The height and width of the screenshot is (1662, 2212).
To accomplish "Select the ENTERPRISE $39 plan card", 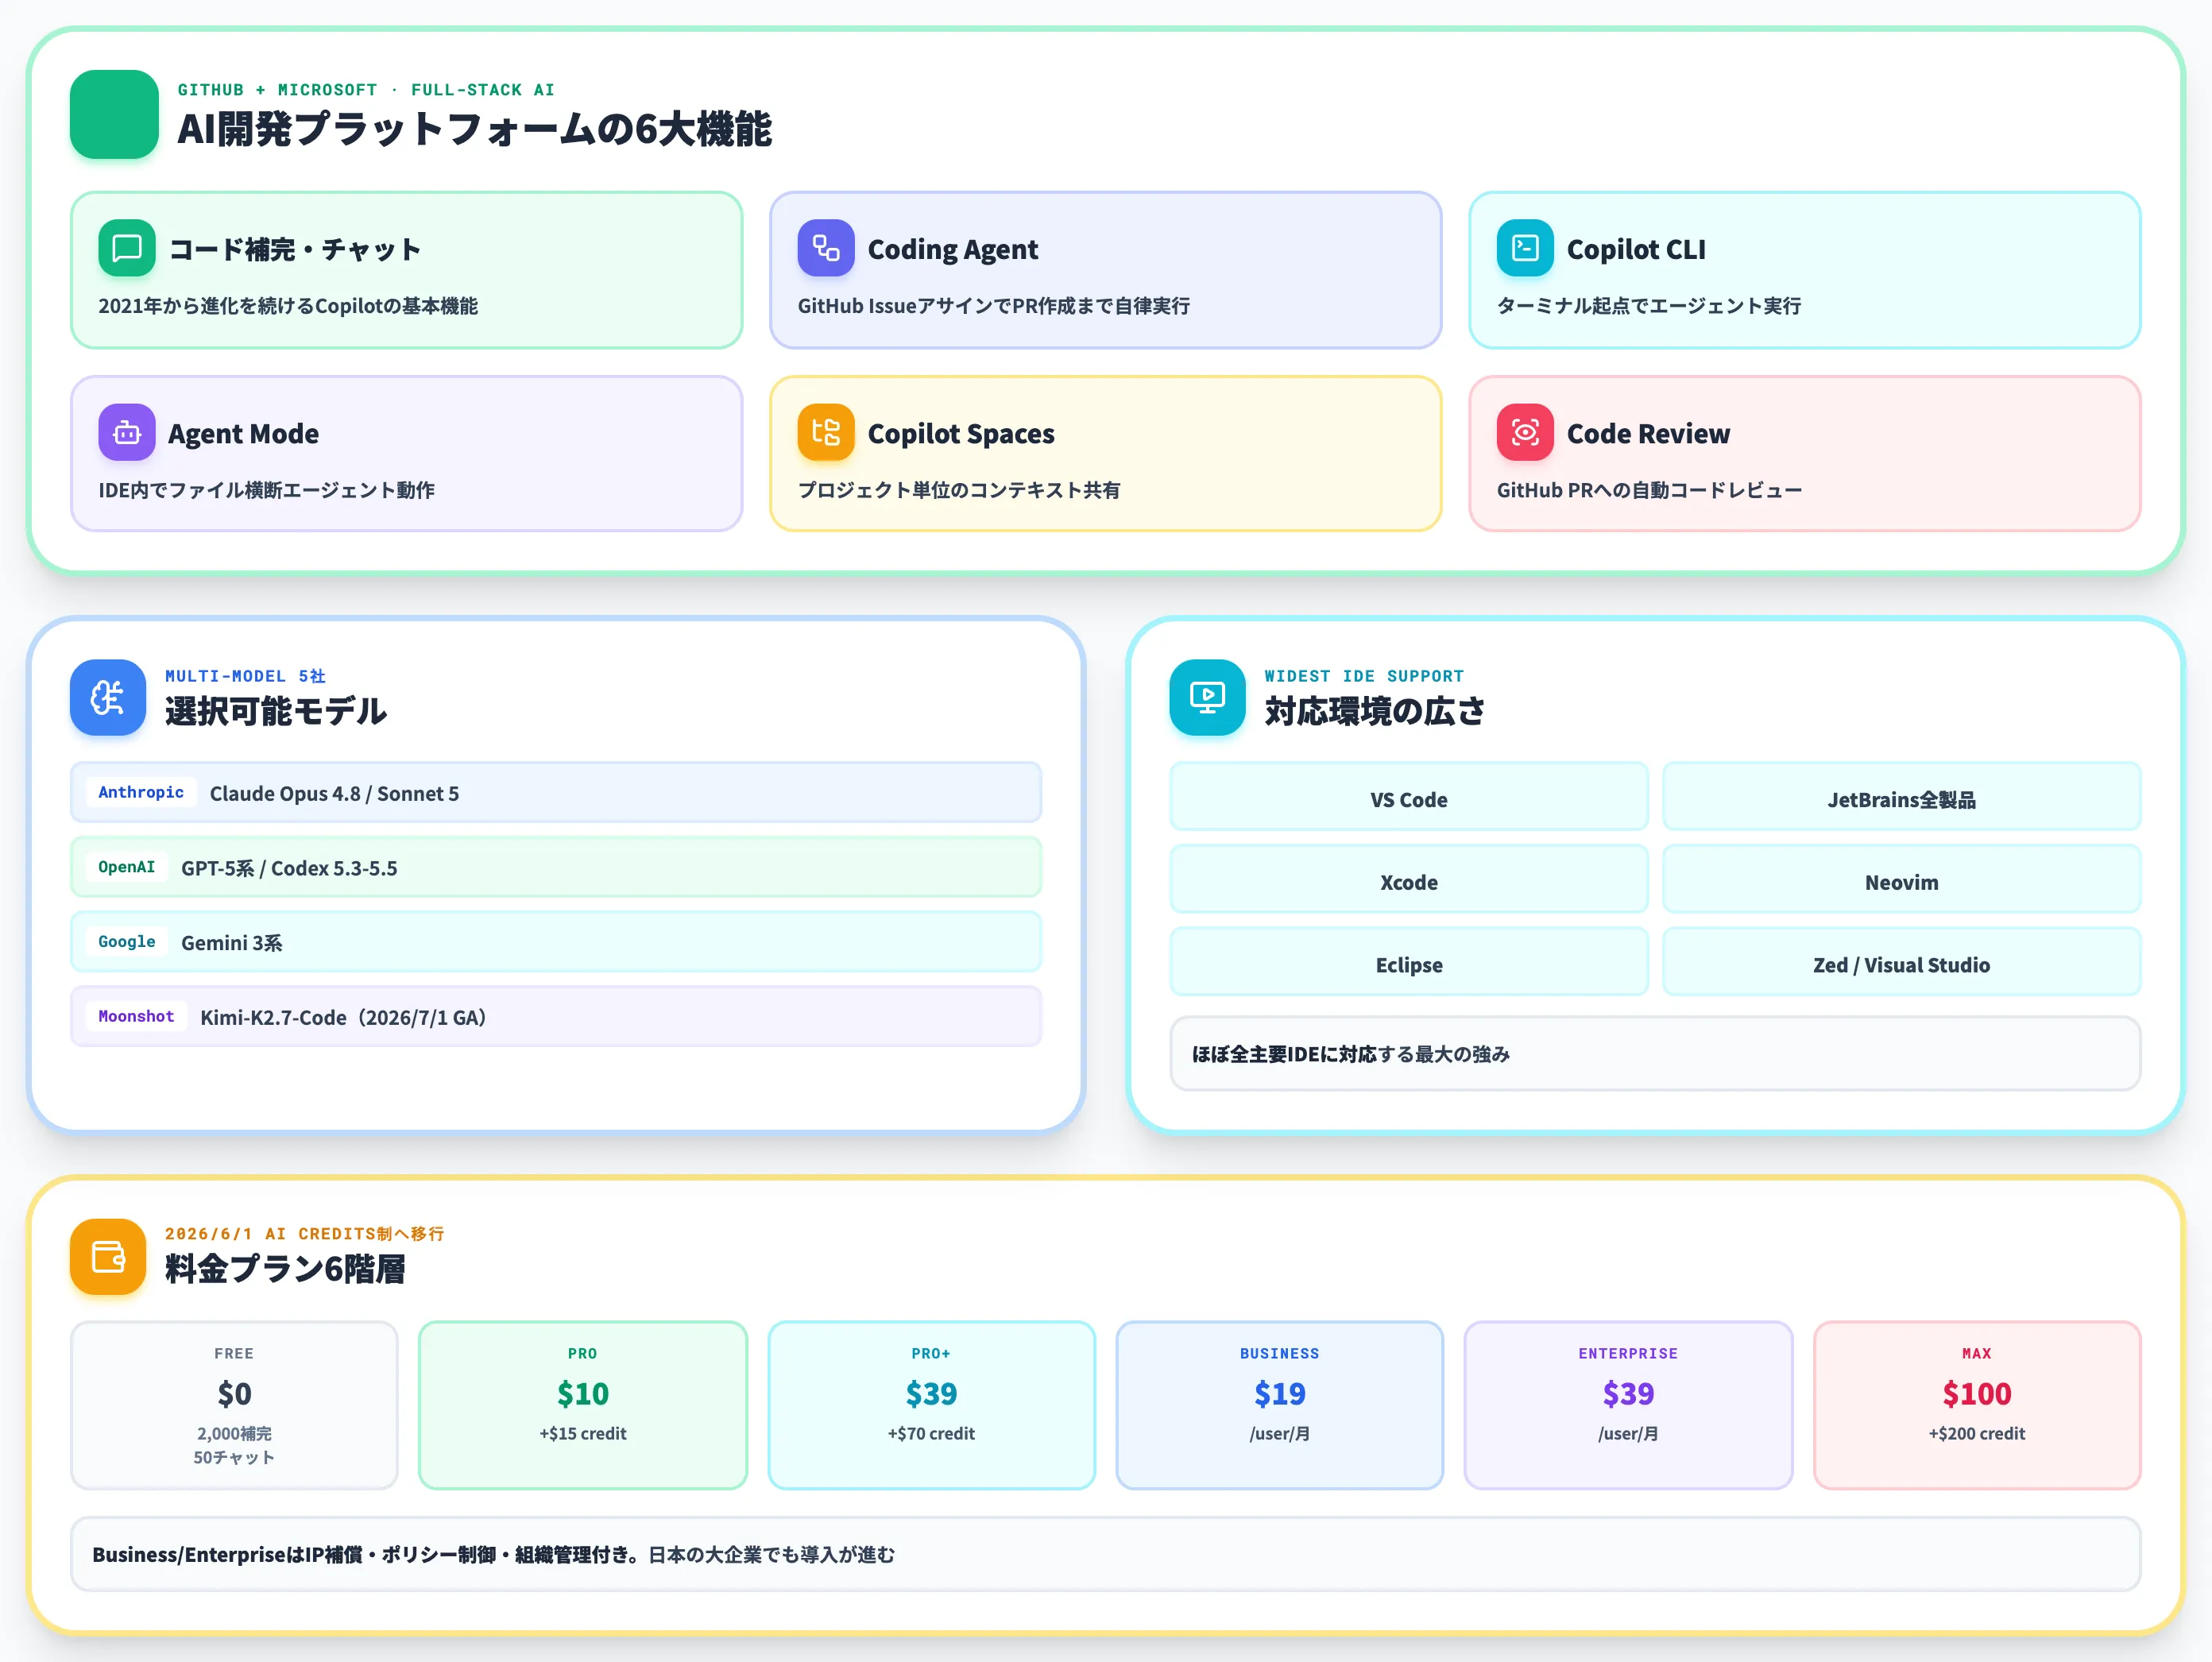I will (x=1628, y=1404).
